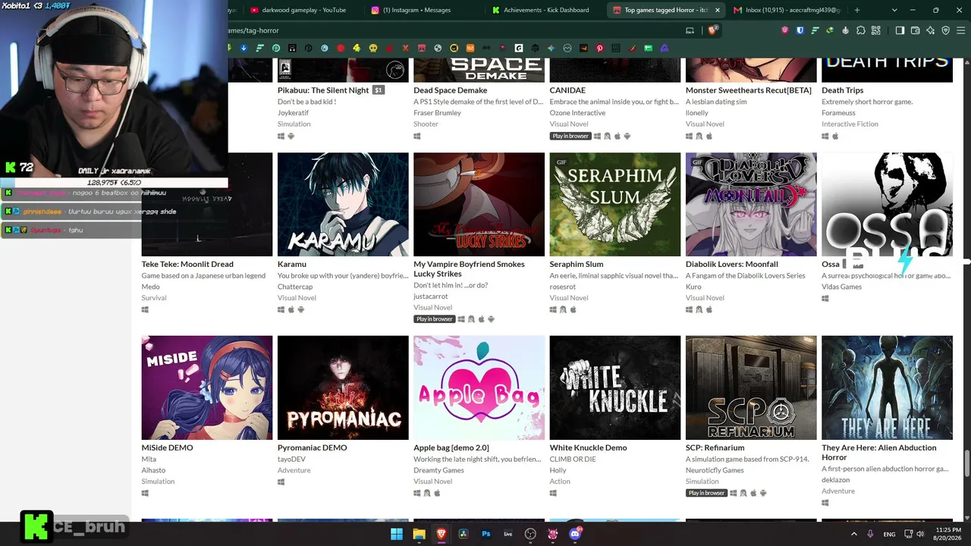Open the My Vampire Boyfriend cover thumbnail
This screenshot has height=546, width=971.
[479, 205]
